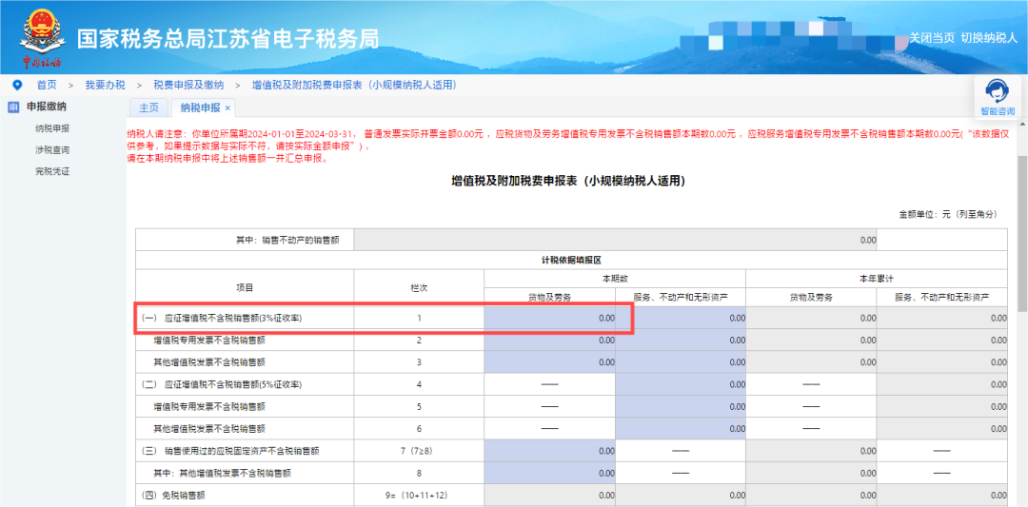Open the 智能咨询 assistant icon
The height and width of the screenshot is (507, 1028).
(x=998, y=97)
